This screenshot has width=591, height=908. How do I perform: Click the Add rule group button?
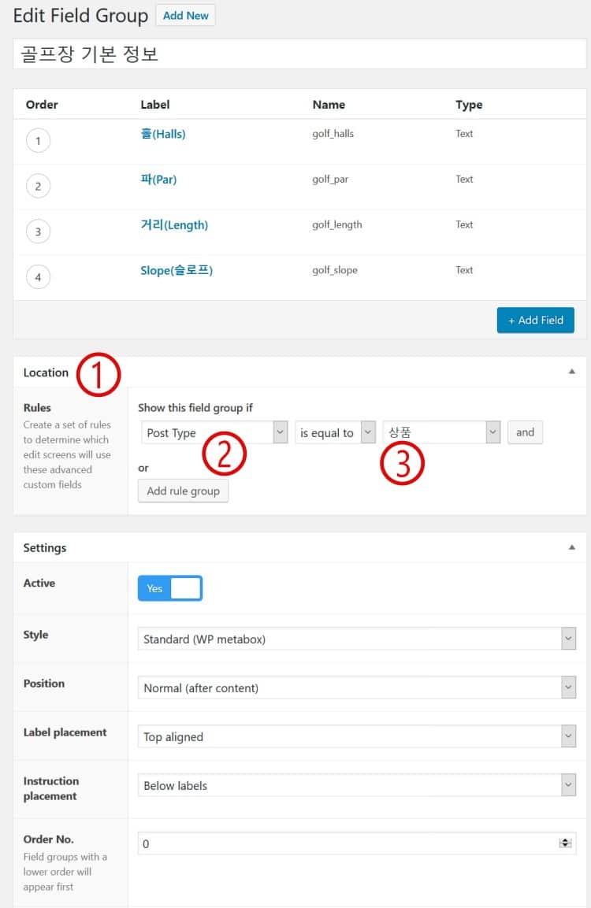183,491
